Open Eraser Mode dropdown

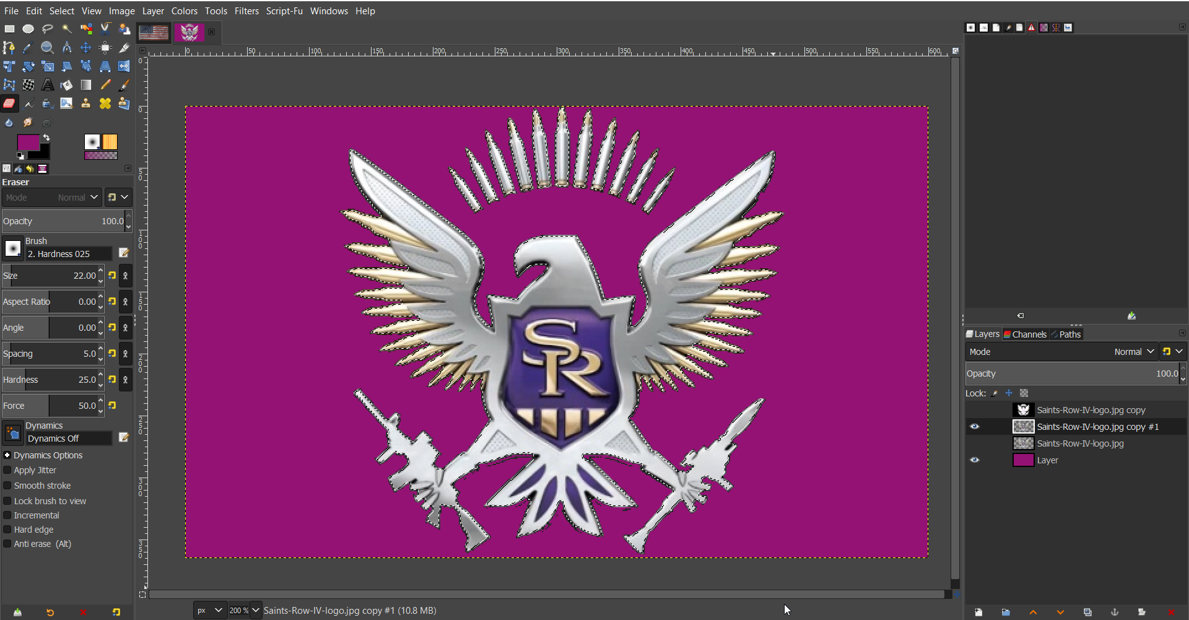point(51,198)
